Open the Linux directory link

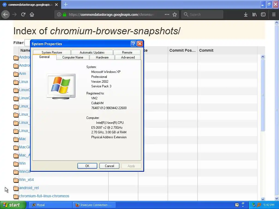point(24,82)
